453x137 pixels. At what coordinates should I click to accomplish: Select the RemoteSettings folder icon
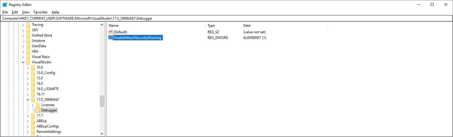point(33,132)
